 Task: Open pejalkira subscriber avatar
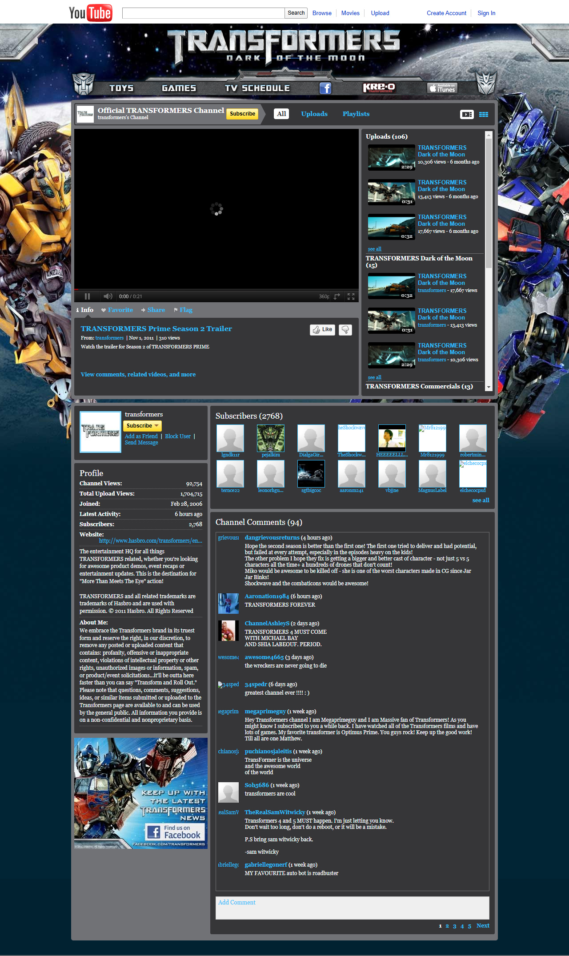[x=271, y=438]
